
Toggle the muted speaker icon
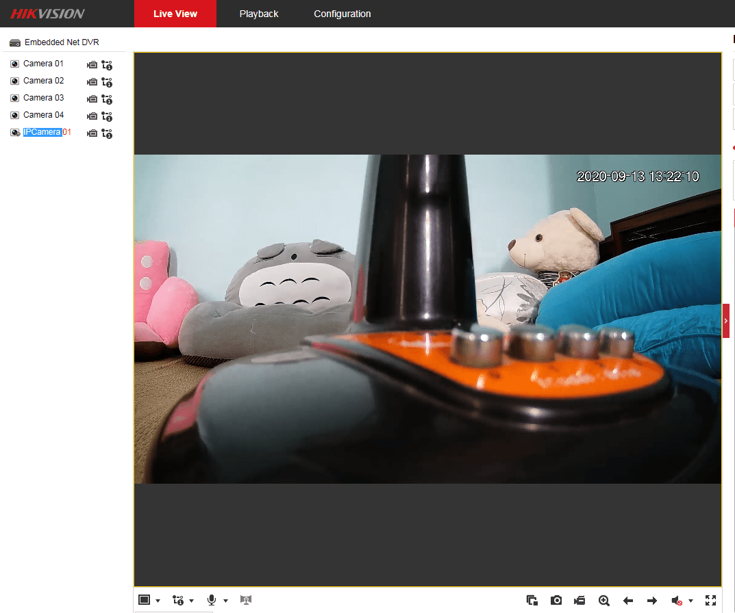click(x=677, y=600)
